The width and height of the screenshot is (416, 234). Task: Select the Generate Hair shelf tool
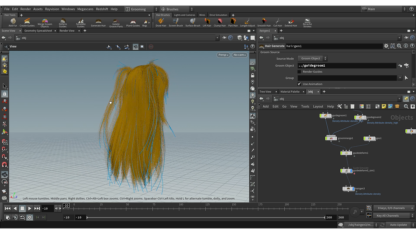(x=98, y=22)
